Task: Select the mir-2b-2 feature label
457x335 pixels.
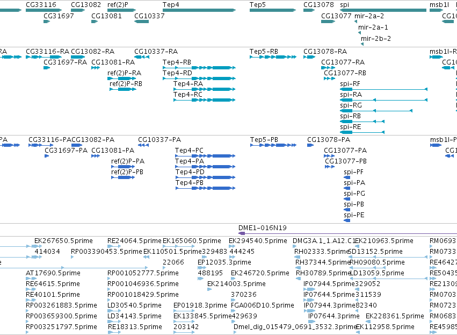Action: pos(376,38)
